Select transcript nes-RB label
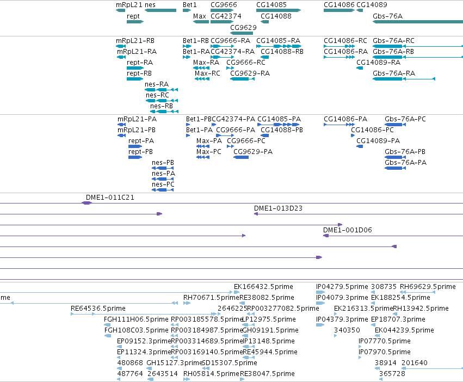463x382 pixels. point(161,106)
